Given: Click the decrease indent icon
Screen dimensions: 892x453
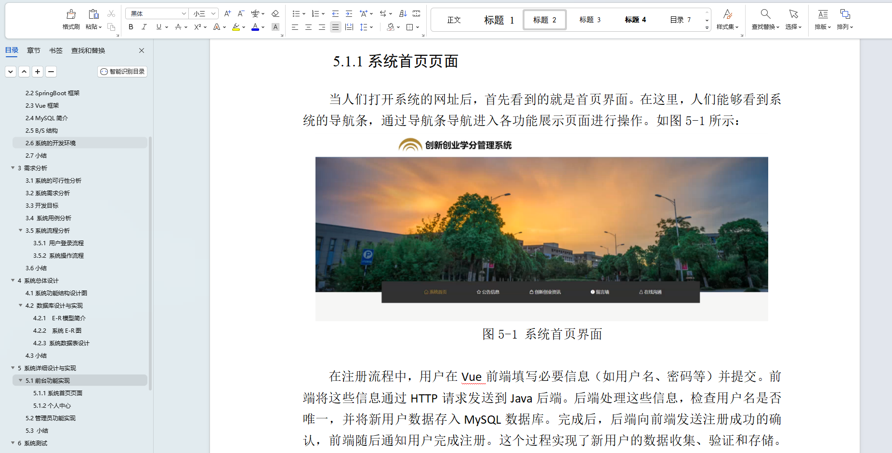Looking at the screenshot, I should point(335,13).
